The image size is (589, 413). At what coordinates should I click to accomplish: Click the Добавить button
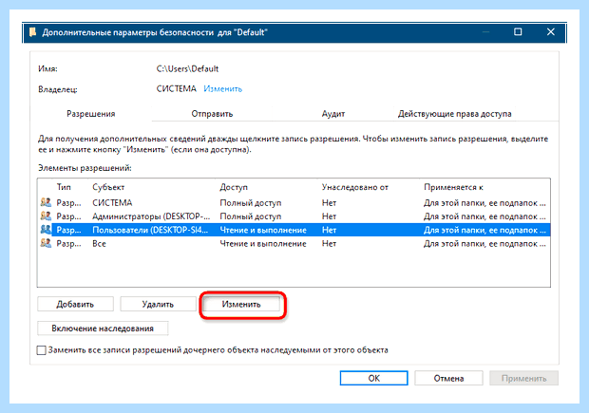75,304
